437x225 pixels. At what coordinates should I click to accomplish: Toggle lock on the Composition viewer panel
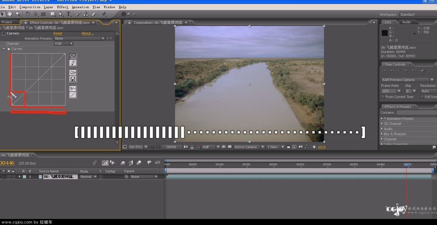(129, 22)
